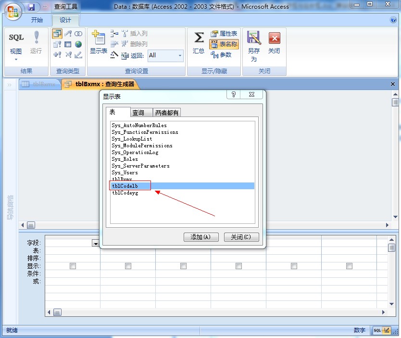Tick the 显示 checkbox in first grid column
This screenshot has width=401, height=338.
tap(73, 266)
